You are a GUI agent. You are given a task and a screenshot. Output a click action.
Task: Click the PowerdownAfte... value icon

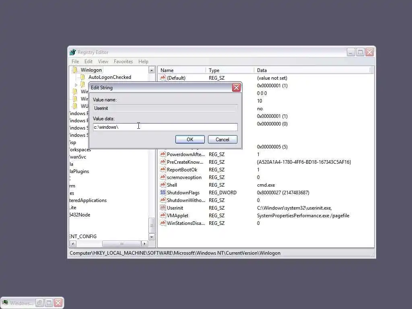(163, 154)
